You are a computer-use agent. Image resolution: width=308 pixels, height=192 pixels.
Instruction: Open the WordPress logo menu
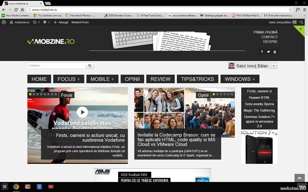click(4, 22)
